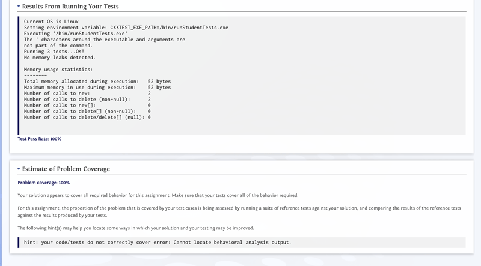This screenshot has width=481, height=266.
Task: Click the Estimate of Problem Coverage heading
Action: (x=66, y=169)
